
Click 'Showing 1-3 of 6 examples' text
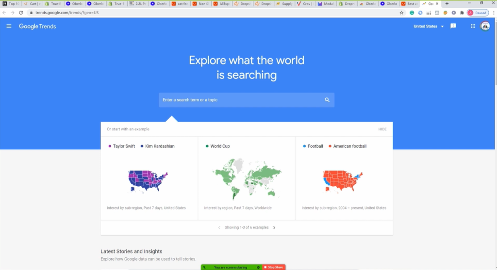247,227
